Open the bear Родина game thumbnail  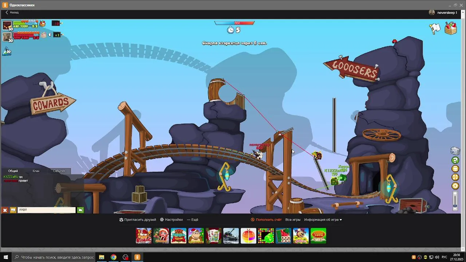pos(301,236)
